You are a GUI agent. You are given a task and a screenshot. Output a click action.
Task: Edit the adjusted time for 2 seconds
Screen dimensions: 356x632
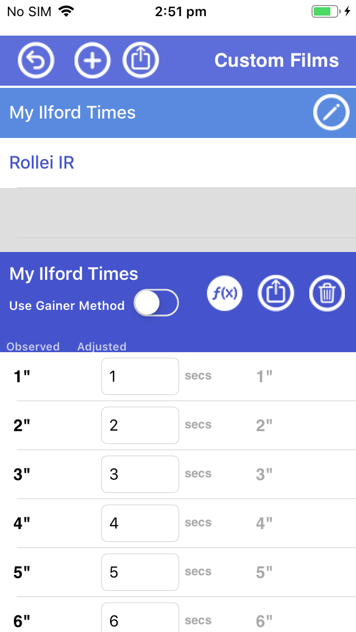[x=140, y=426]
